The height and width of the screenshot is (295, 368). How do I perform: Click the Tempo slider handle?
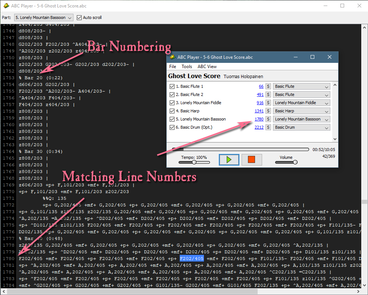point(194,162)
